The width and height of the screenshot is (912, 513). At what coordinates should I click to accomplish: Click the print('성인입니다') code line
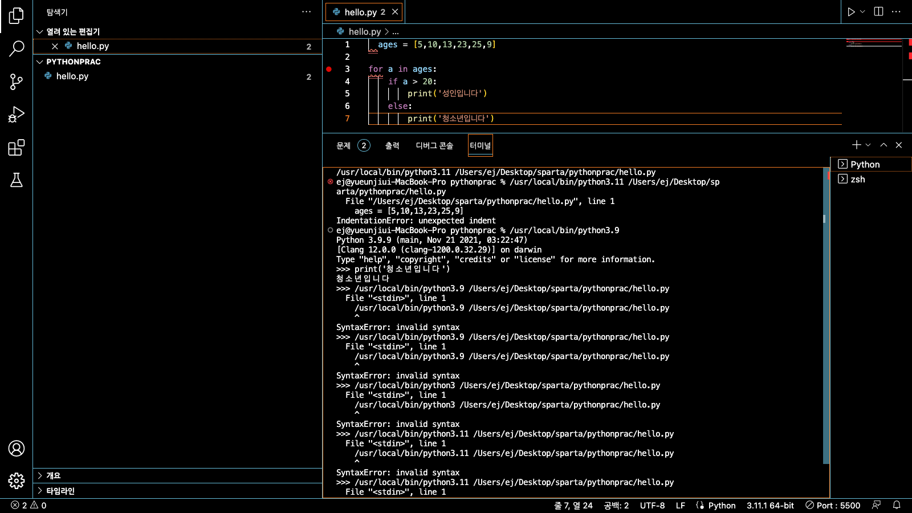tap(447, 93)
